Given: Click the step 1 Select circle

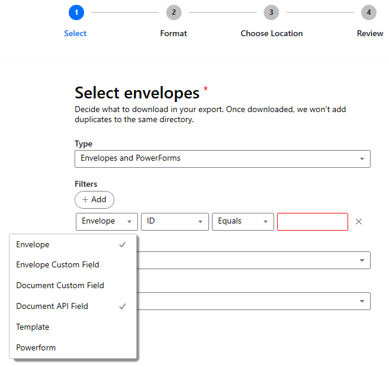Looking at the screenshot, I should coord(76,12).
